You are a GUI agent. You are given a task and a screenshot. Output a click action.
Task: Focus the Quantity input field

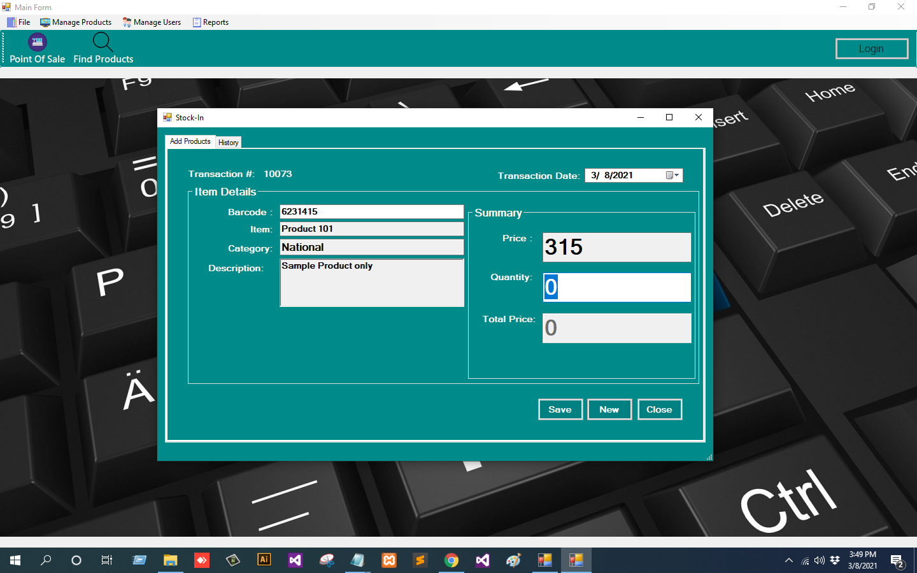pyautogui.click(x=616, y=287)
